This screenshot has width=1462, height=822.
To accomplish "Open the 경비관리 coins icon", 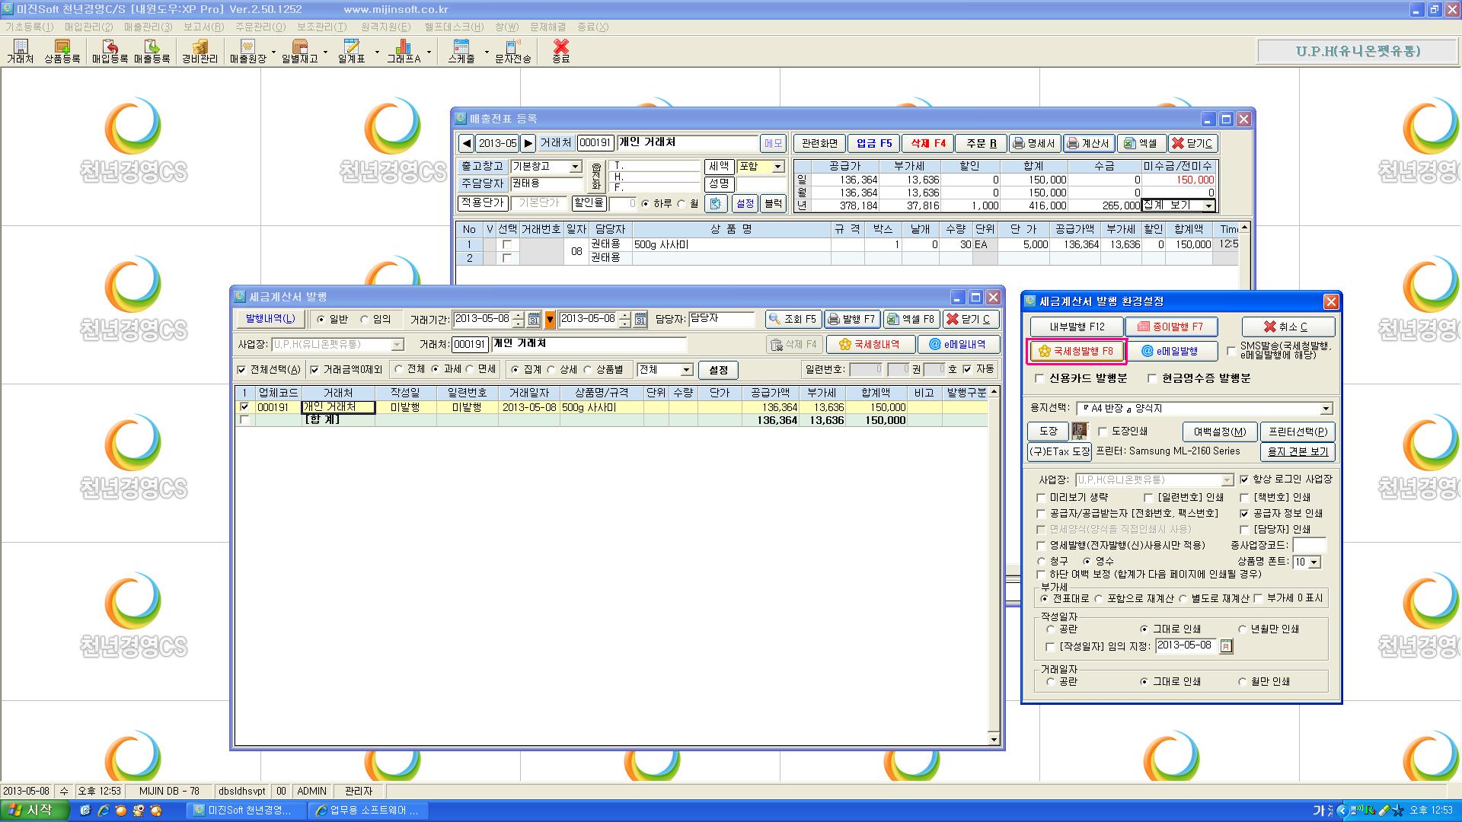I will [200, 52].
